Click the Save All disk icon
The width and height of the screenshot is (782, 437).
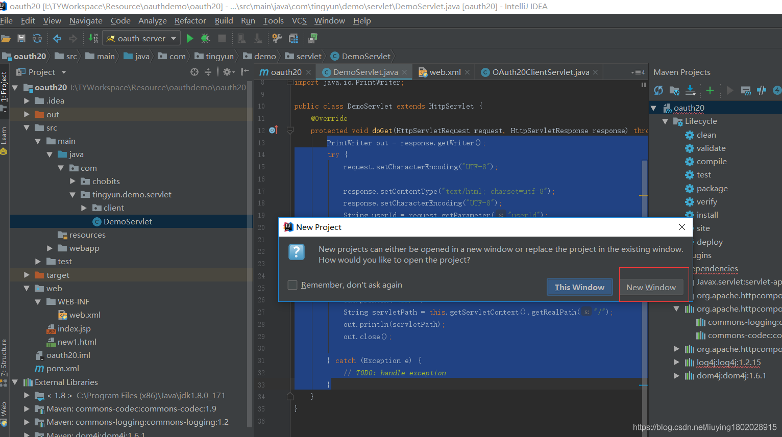click(21, 38)
